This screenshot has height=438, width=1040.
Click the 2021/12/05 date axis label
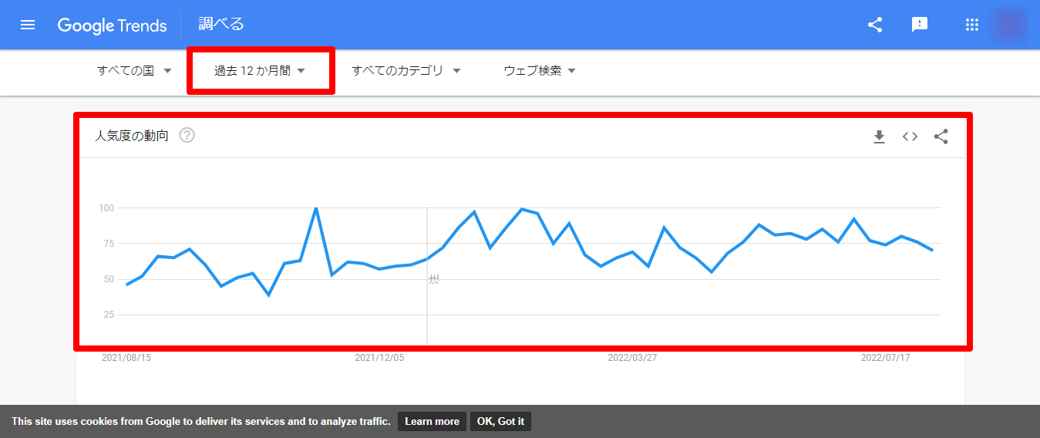[379, 358]
